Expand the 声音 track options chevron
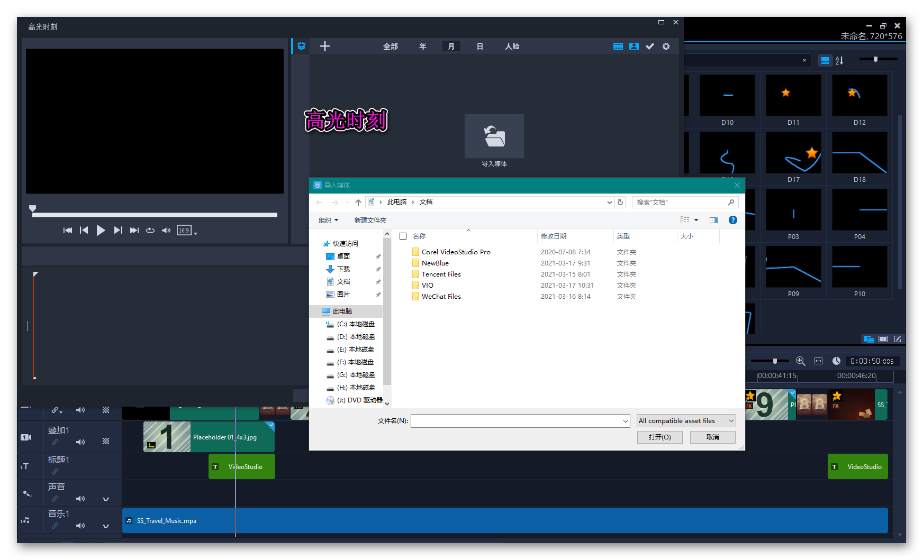 tap(106, 499)
